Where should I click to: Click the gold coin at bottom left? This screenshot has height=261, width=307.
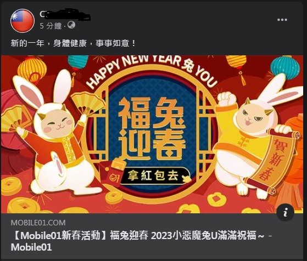coord(24,206)
